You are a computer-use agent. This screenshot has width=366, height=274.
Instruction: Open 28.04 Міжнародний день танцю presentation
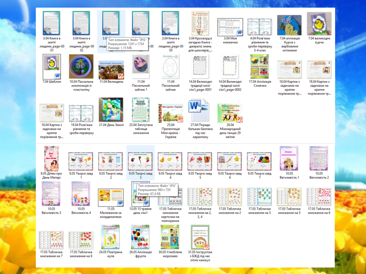230,113
